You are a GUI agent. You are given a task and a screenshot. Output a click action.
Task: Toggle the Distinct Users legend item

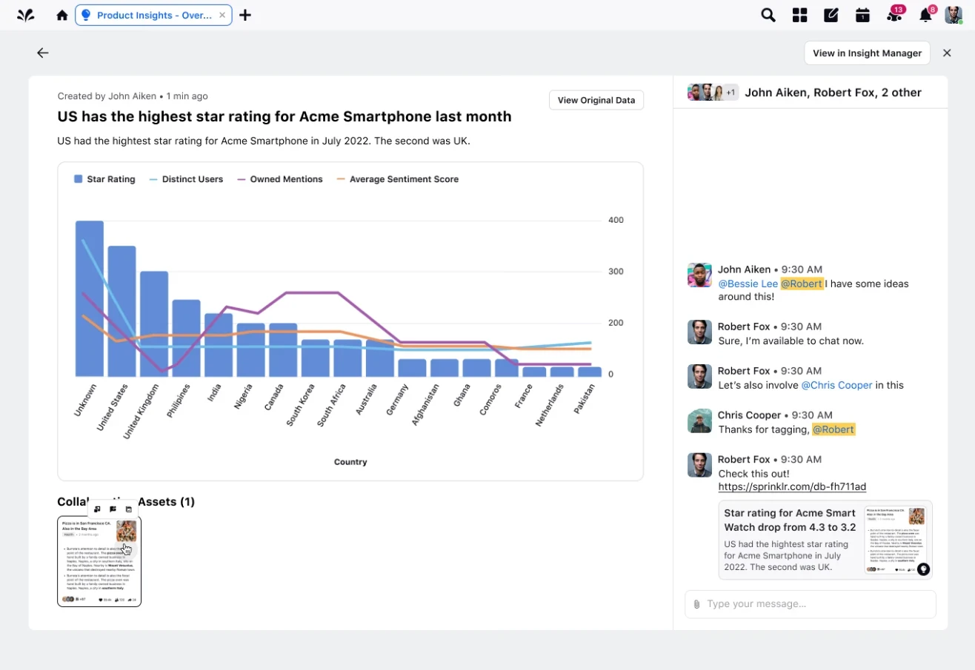[x=186, y=179]
